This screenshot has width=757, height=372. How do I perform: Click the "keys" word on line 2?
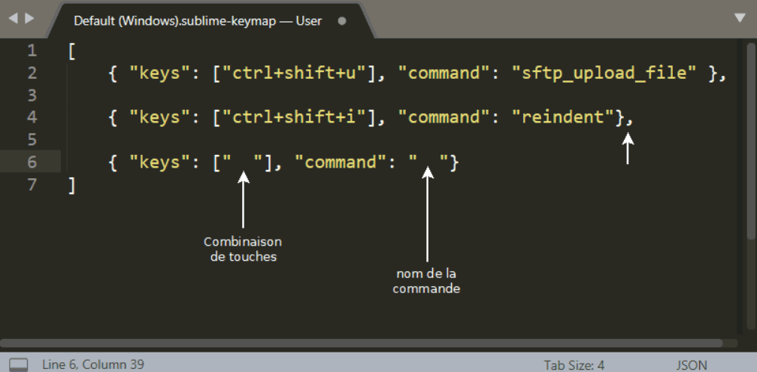click(x=161, y=74)
